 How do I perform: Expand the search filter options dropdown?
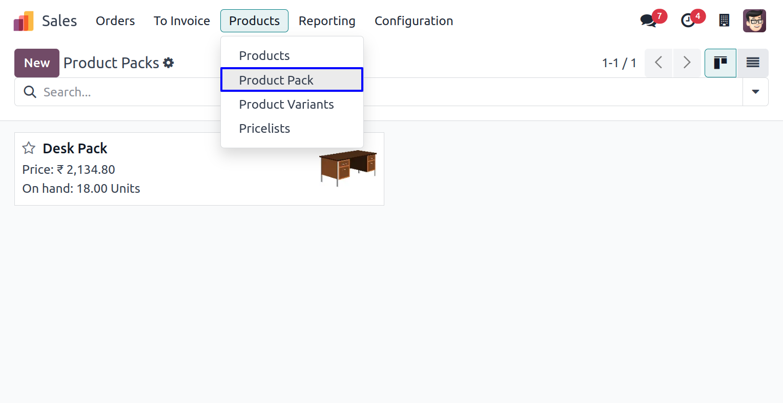pos(755,92)
